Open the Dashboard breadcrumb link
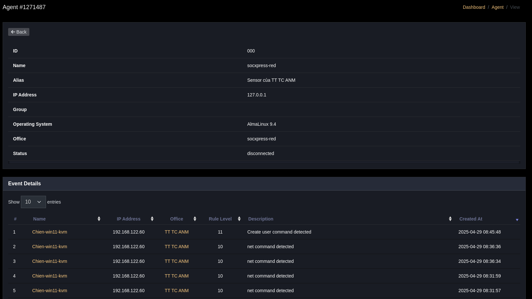The height and width of the screenshot is (299, 532). [474, 7]
